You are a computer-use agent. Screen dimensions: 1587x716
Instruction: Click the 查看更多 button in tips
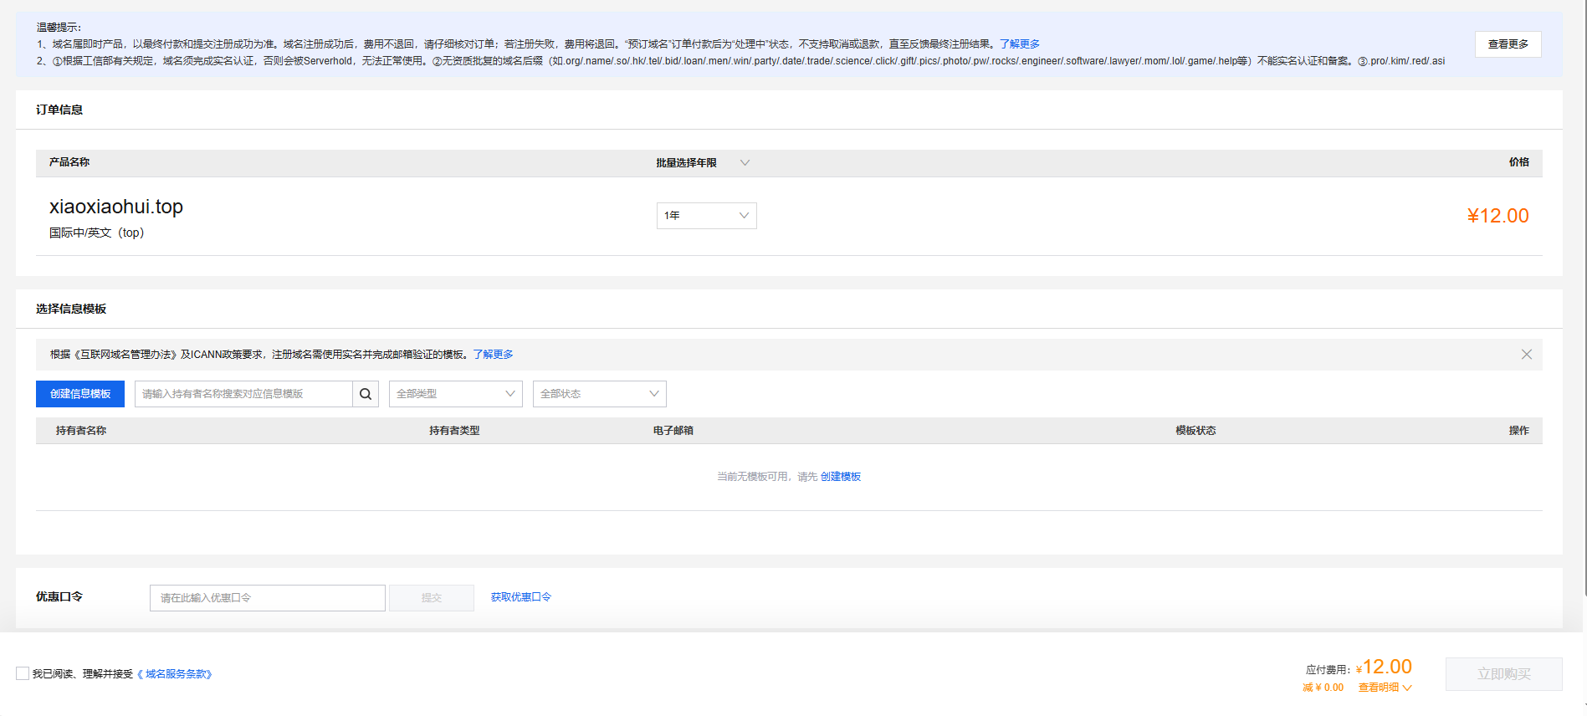coord(1508,44)
